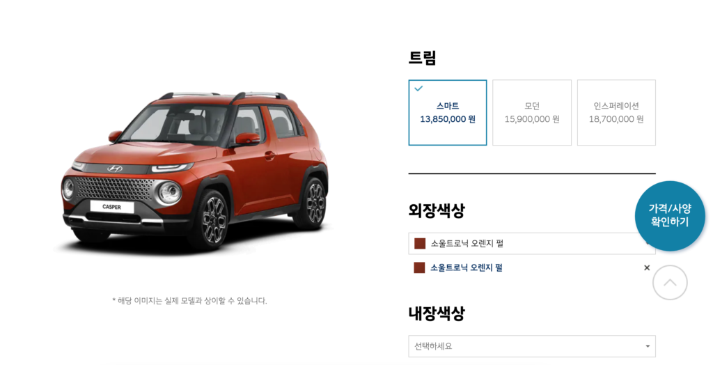Image resolution: width=713 pixels, height=365 pixels.
Task: Click the 15,900,000 원 price text
Action: (532, 119)
